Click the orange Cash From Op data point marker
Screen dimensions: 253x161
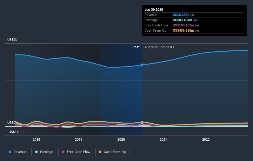142,122
